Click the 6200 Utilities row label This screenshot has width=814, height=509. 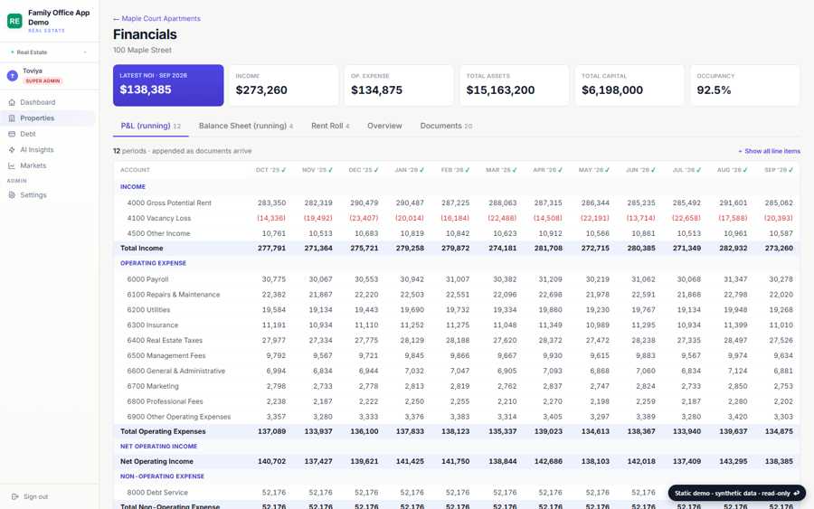148,310
